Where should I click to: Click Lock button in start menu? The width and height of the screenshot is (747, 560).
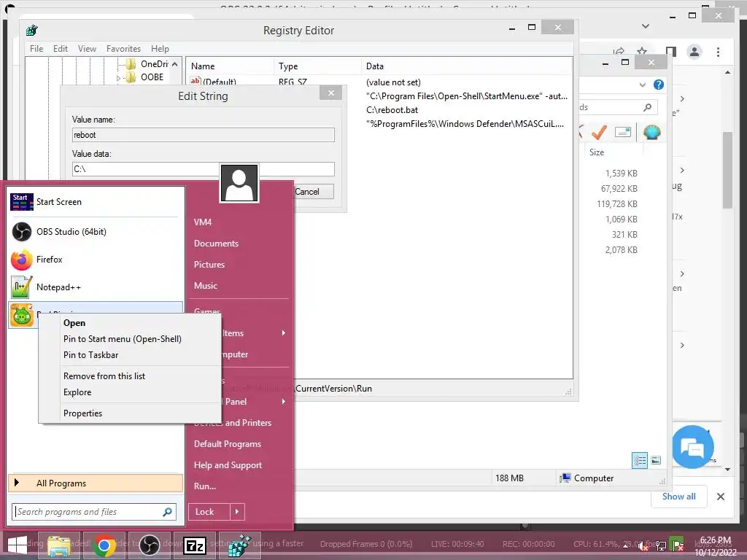click(x=209, y=512)
